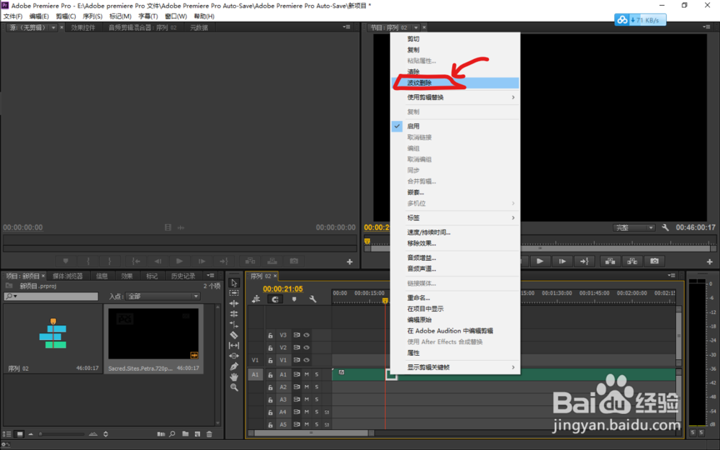Select the 序列 02 sequence thumbnail
Image resolution: width=720 pixels, height=450 pixels.
click(53, 334)
